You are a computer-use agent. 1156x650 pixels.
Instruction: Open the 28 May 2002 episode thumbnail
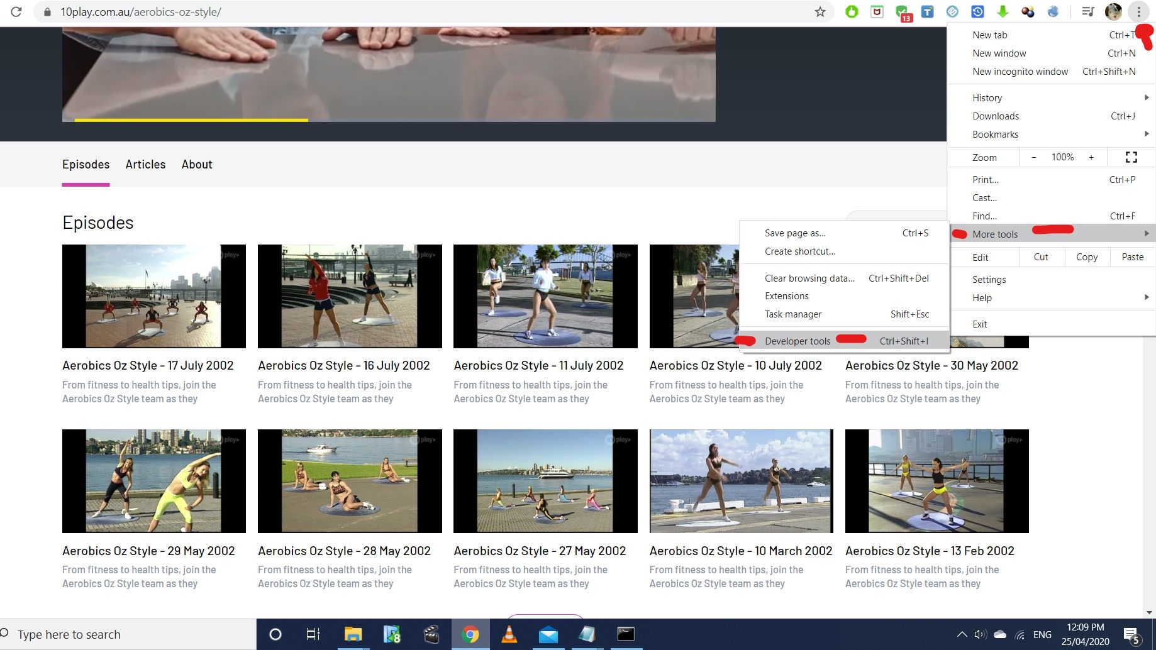click(x=350, y=482)
